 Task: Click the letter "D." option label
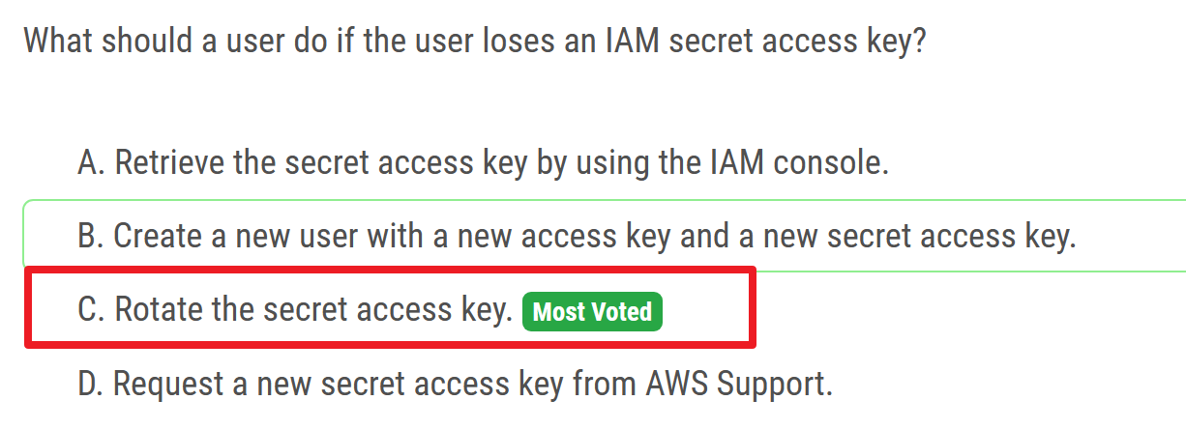click(x=92, y=385)
